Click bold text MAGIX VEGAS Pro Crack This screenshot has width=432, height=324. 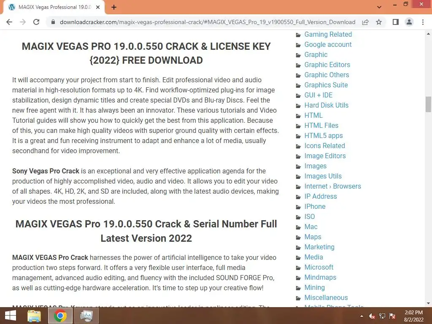click(x=50, y=258)
